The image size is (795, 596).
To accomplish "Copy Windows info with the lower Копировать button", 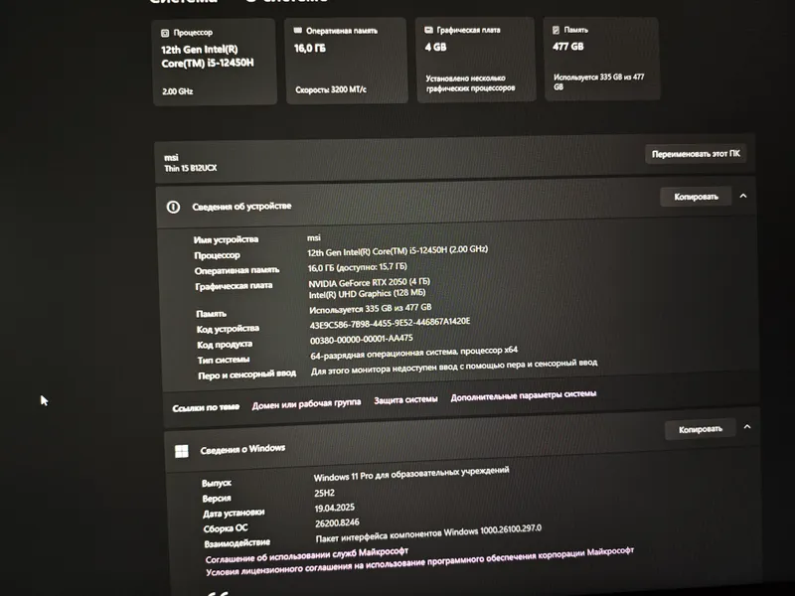I will (x=701, y=429).
